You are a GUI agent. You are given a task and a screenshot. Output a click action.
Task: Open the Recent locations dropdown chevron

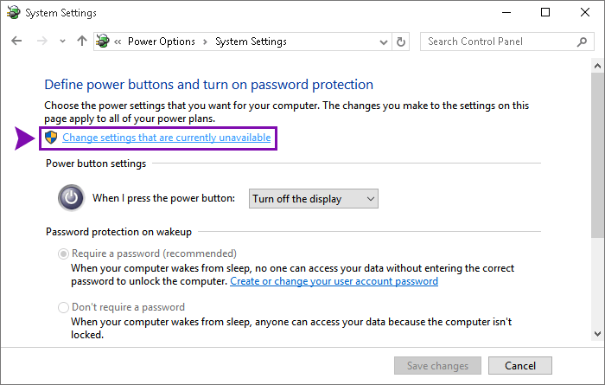pos(62,41)
